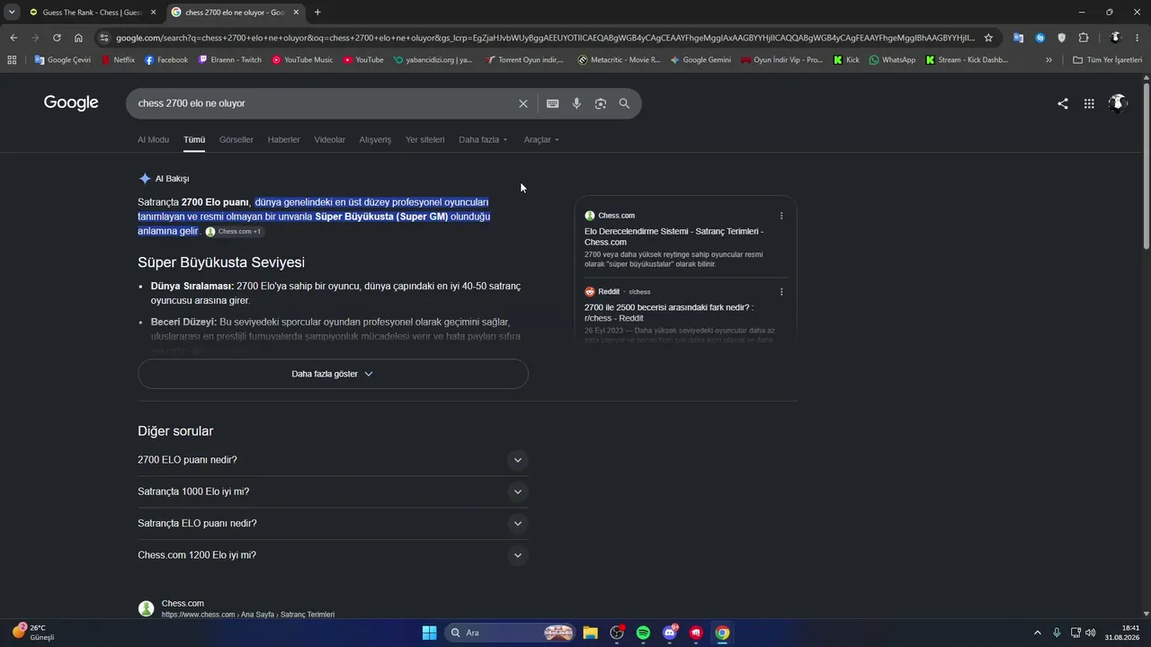Open the weather widget showing 26°C
This screenshot has height=647, width=1151.
(x=33, y=633)
